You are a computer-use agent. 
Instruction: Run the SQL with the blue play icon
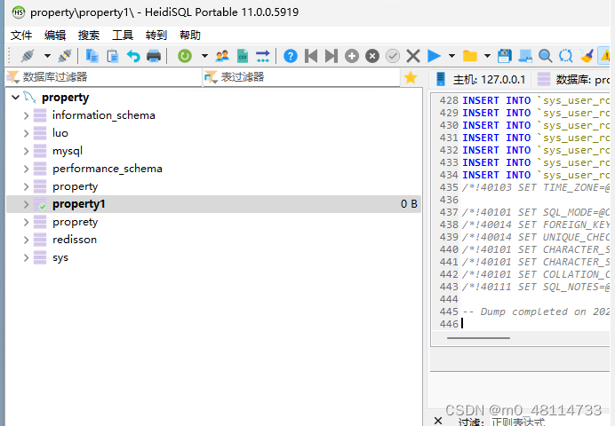pos(434,56)
